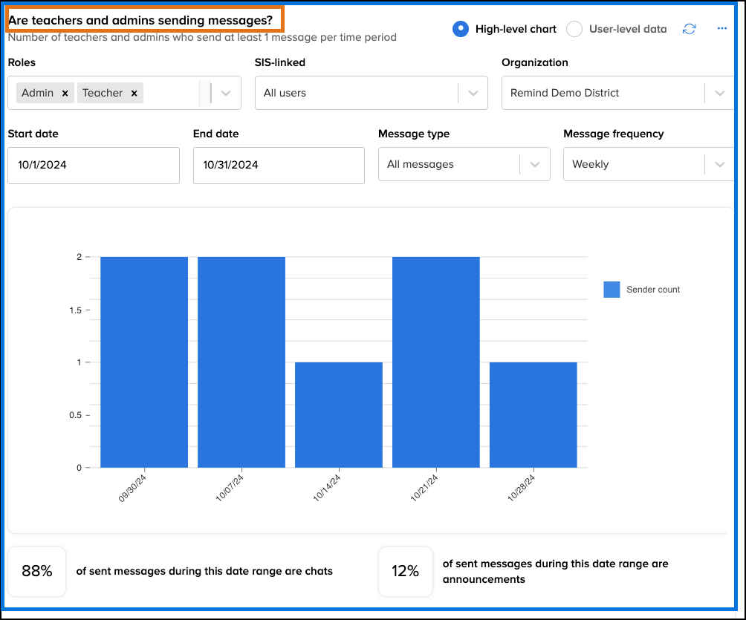Click the Sender count legend swatch
This screenshot has width=746, height=620.
coord(612,290)
